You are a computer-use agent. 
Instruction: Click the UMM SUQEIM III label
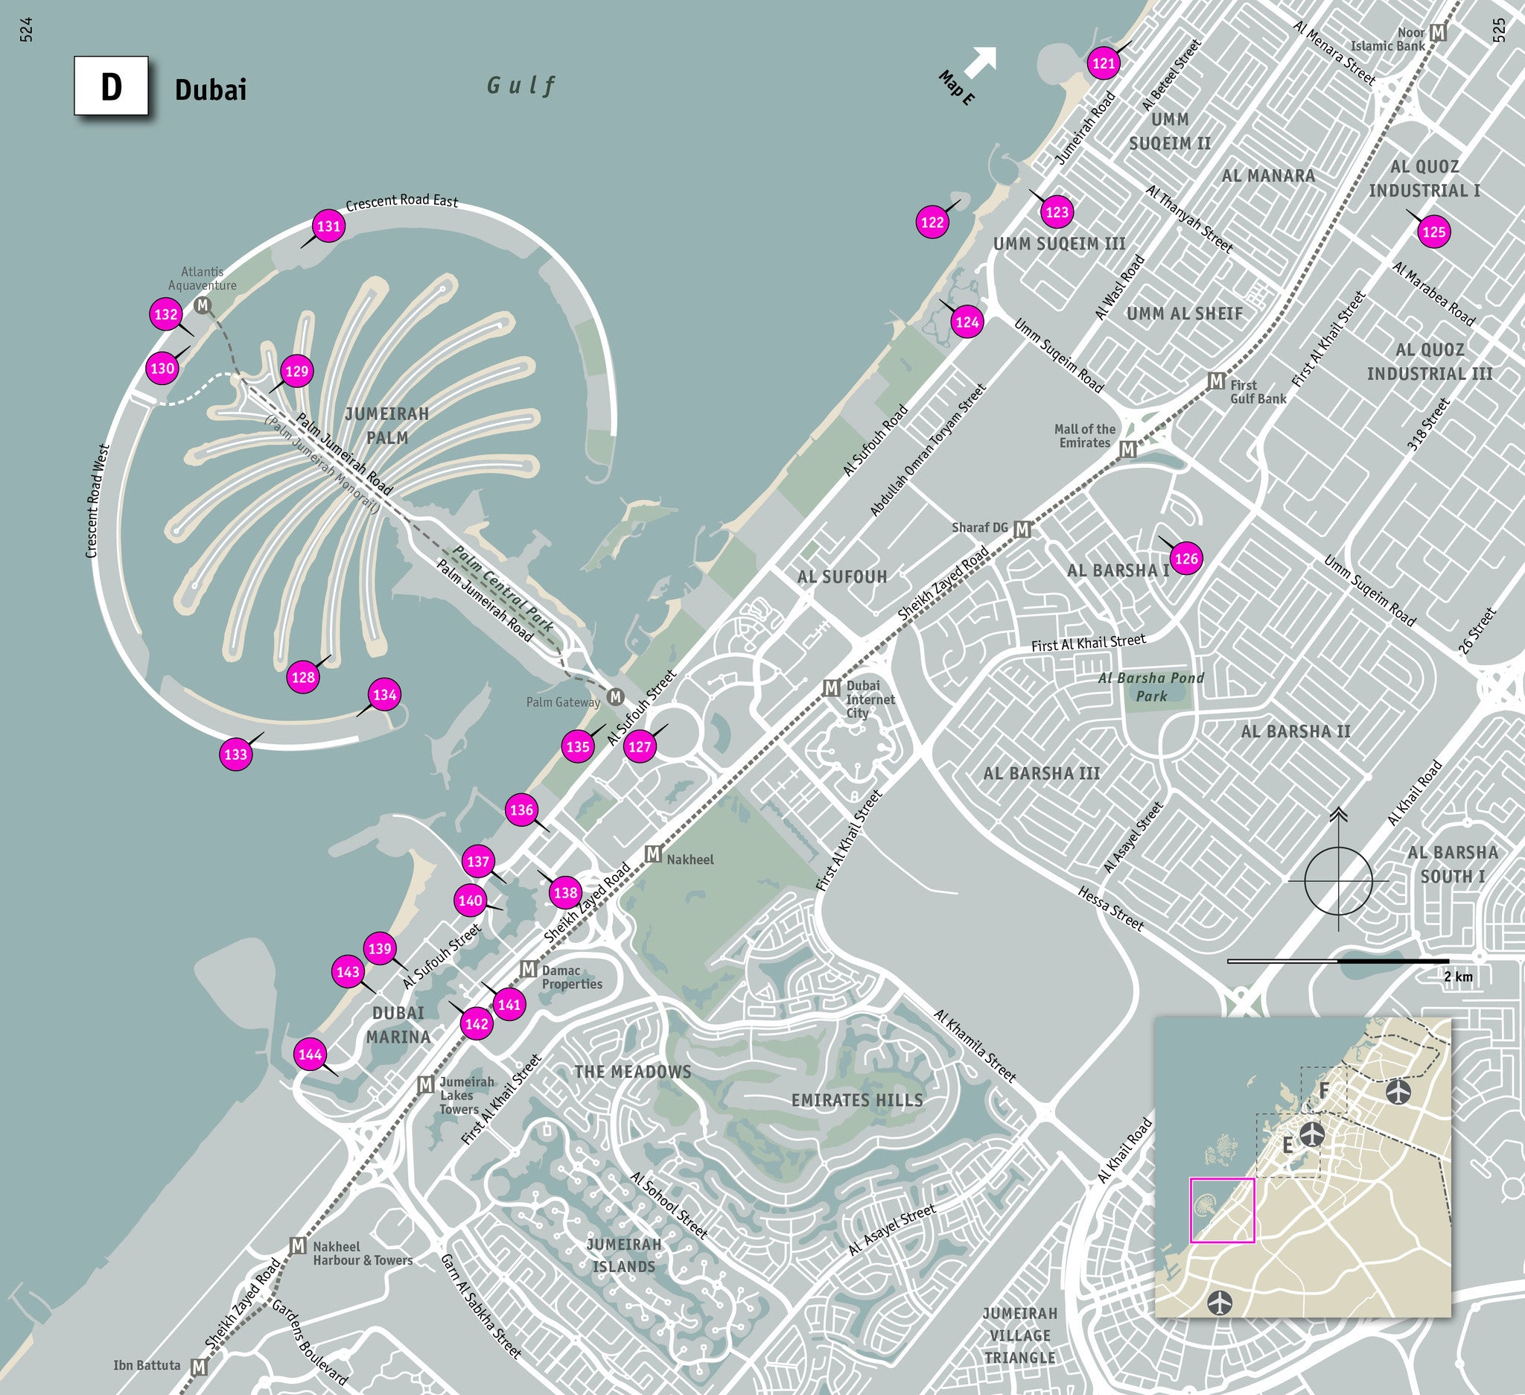point(1059,244)
